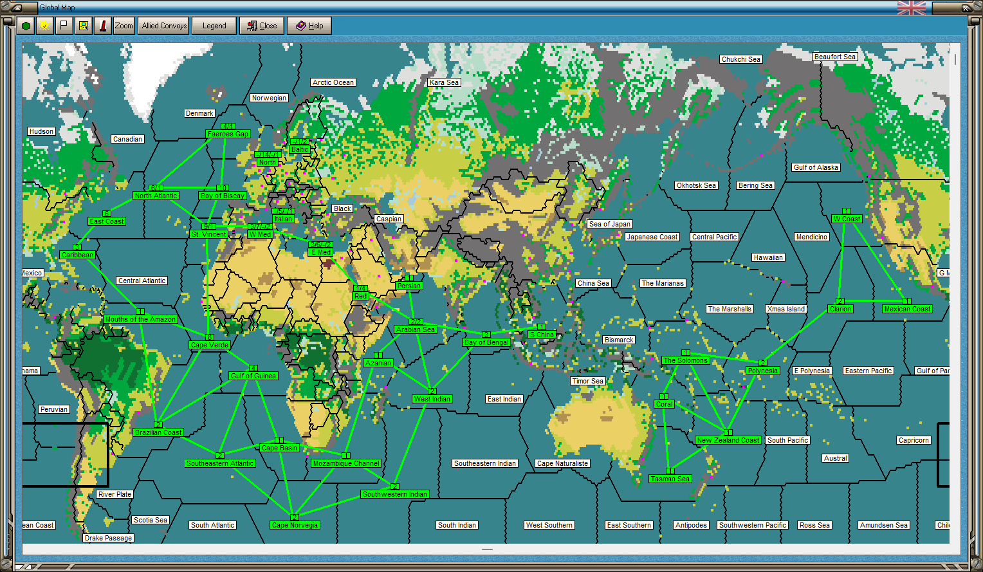
Task: Click The Solomons label
Action: point(686,360)
